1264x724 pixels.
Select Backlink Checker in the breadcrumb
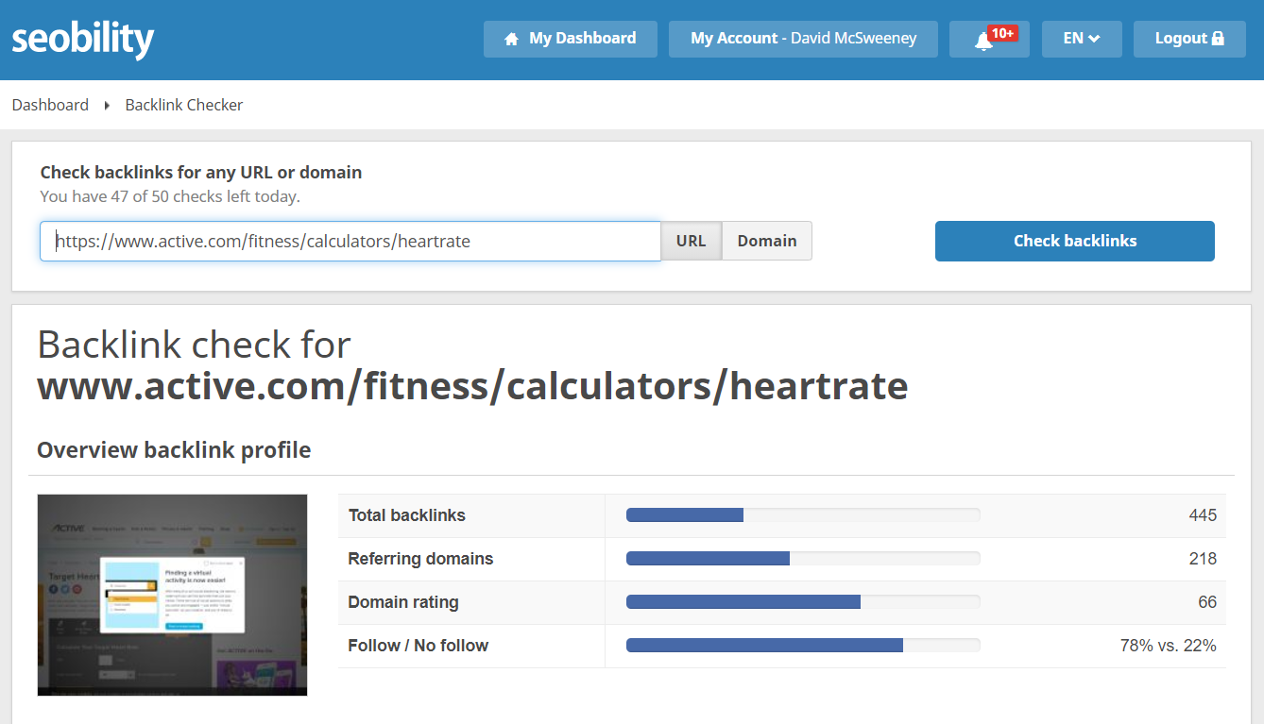[x=183, y=104]
